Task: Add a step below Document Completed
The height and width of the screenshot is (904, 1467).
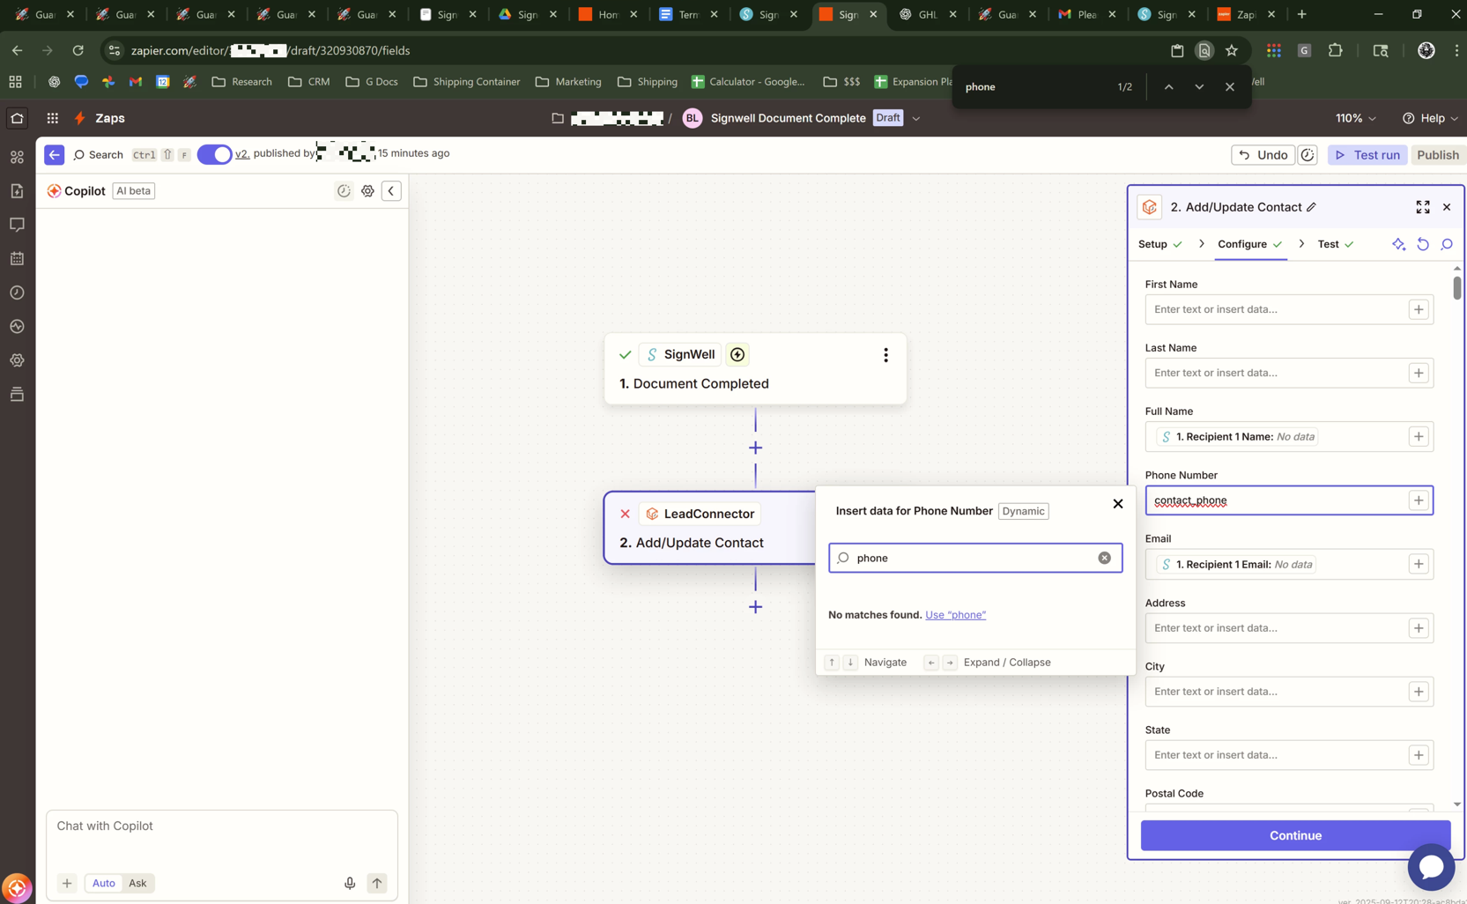Action: click(x=755, y=448)
